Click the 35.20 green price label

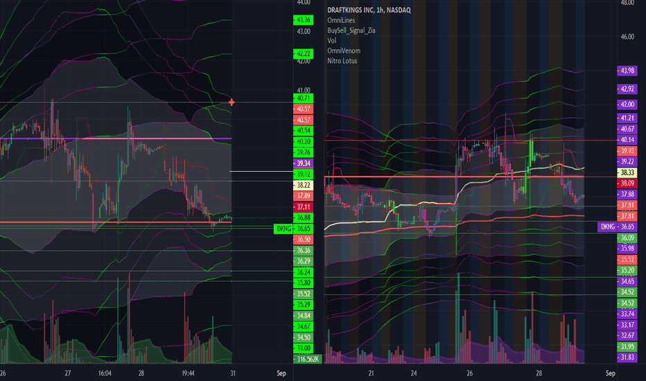[627, 271]
